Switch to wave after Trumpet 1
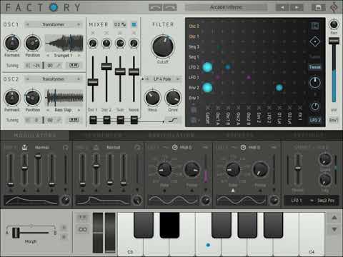 tap(79, 56)
